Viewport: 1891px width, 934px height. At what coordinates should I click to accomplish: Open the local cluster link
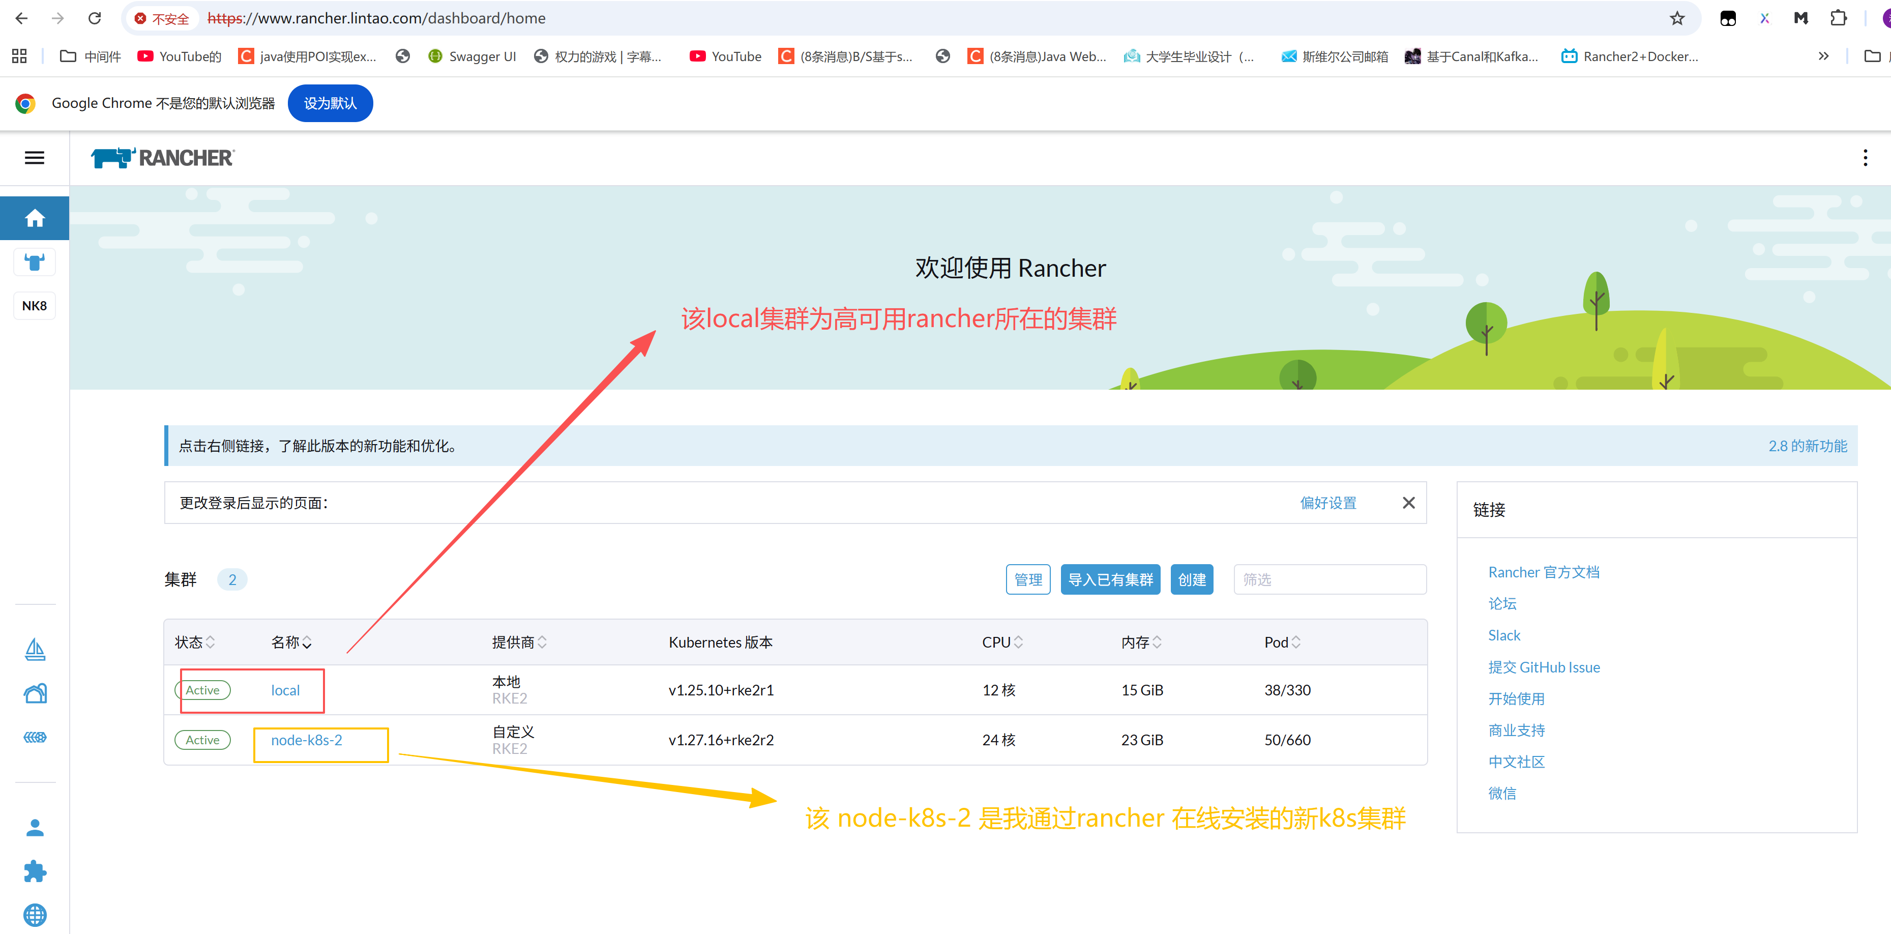point(285,691)
